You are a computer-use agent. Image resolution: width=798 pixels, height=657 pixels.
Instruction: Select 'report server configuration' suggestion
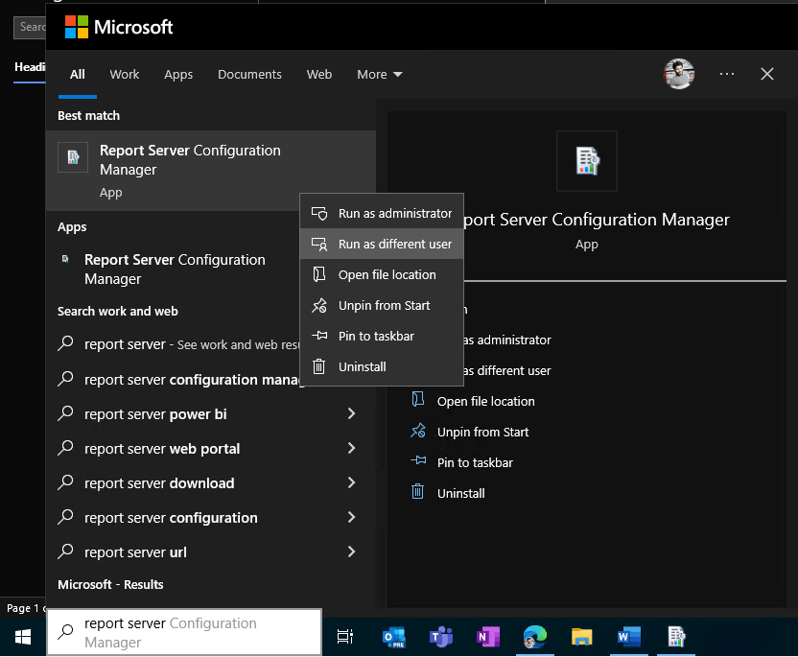coord(211,518)
